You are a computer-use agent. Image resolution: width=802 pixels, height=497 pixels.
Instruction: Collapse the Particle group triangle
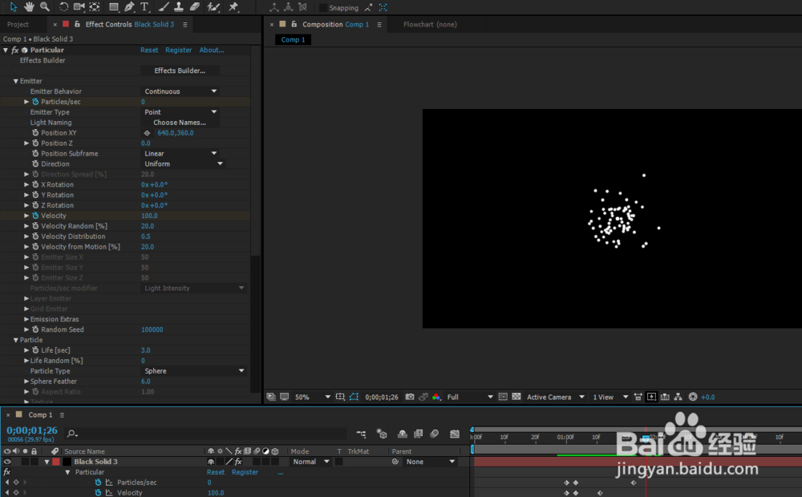click(x=16, y=340)
